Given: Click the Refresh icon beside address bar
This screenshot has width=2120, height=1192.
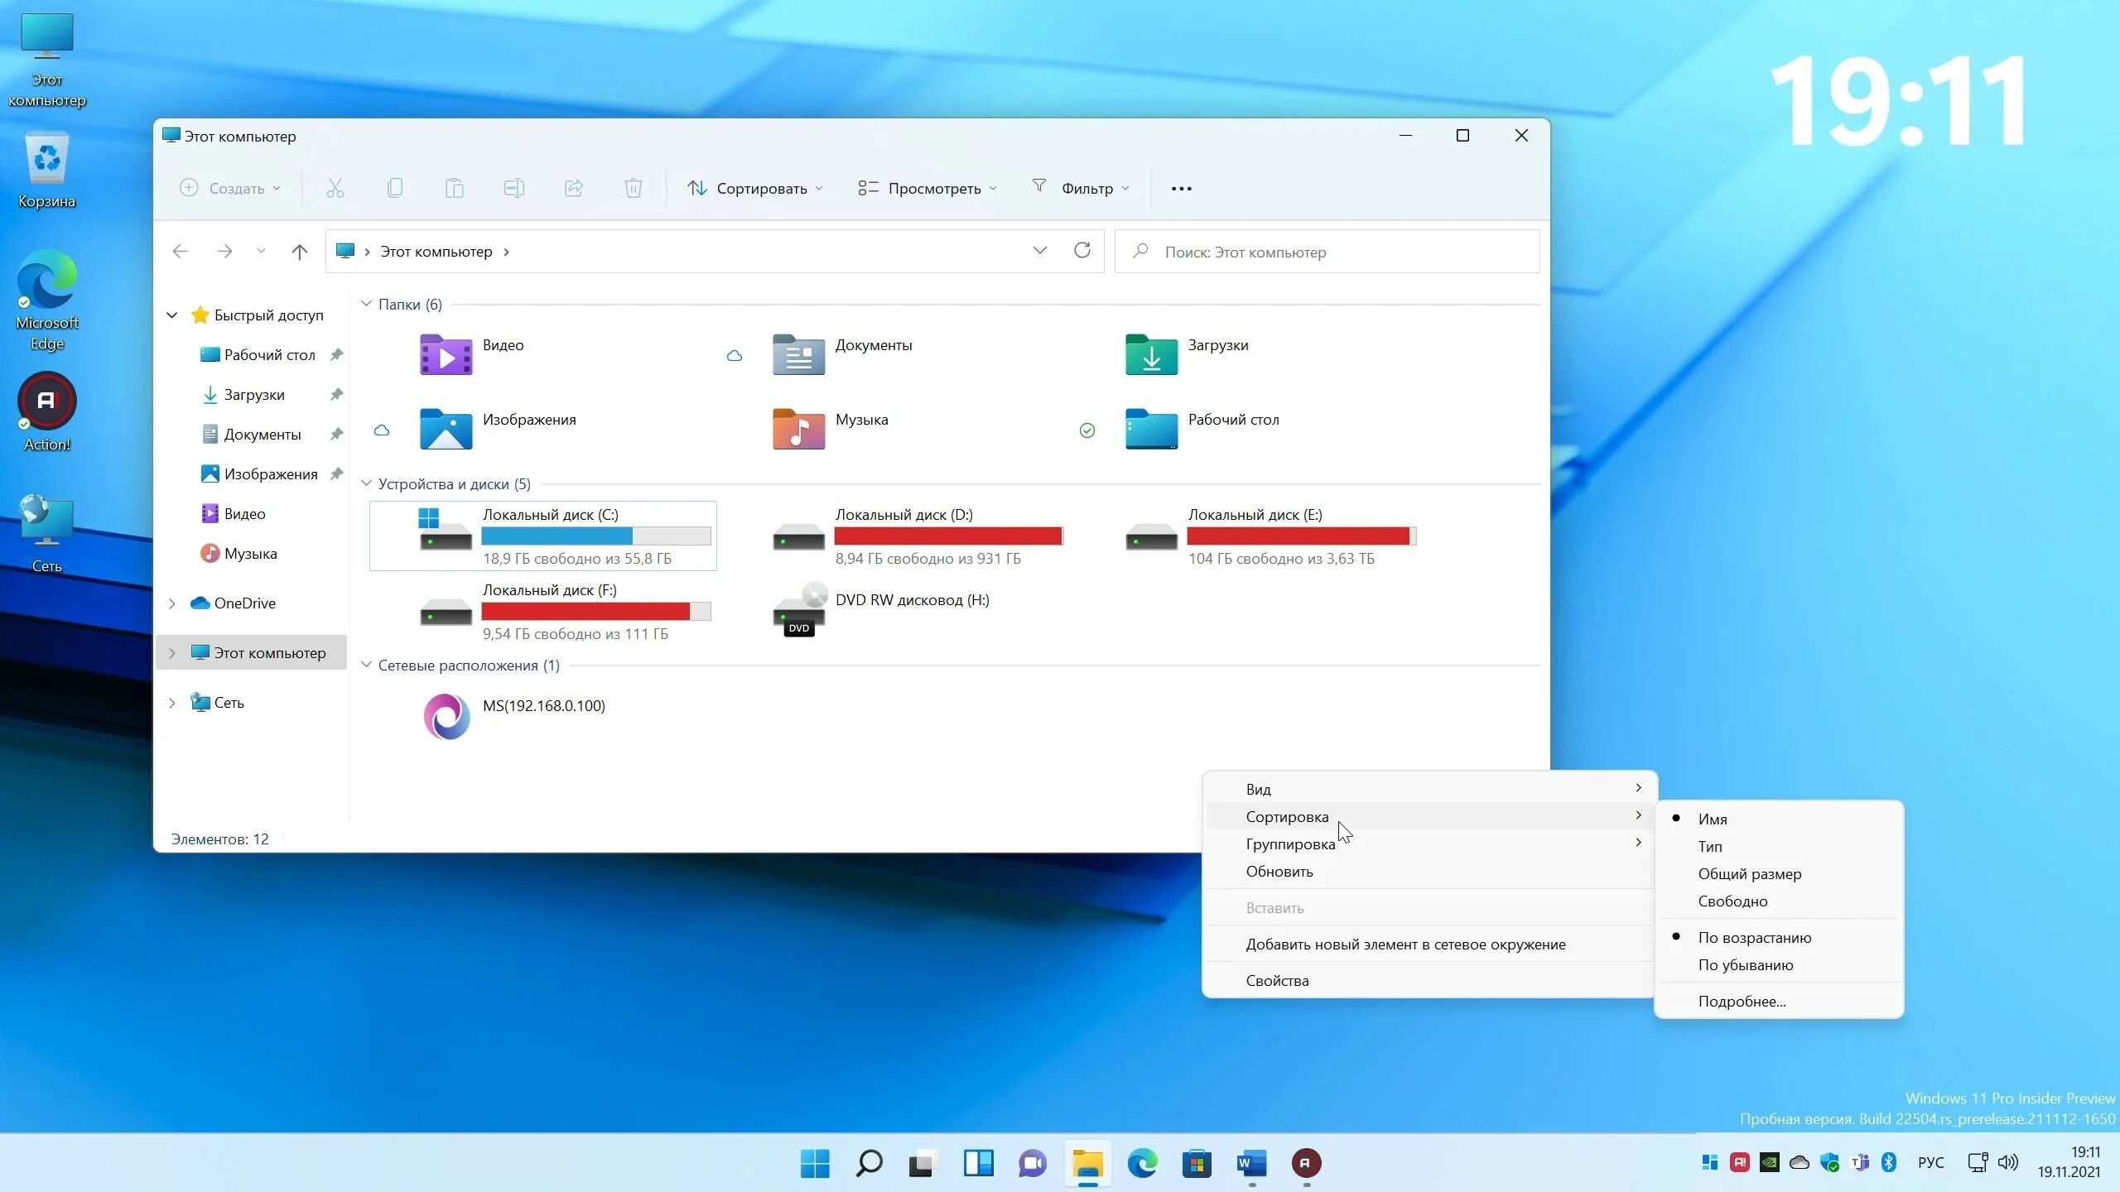Looking at the screenshot, I should tap(1082, 251).
